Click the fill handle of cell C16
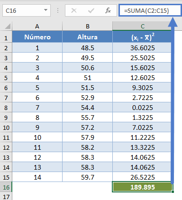 pos(173,191)
